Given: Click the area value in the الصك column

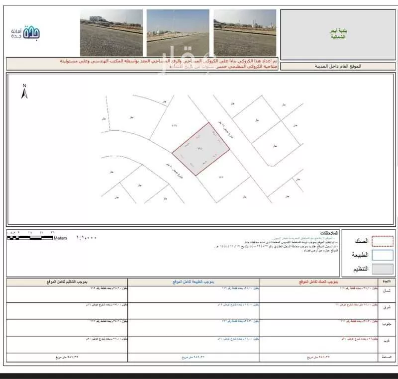Looking at the screenshot, I should pyautogui.click(x=318, y=357).
